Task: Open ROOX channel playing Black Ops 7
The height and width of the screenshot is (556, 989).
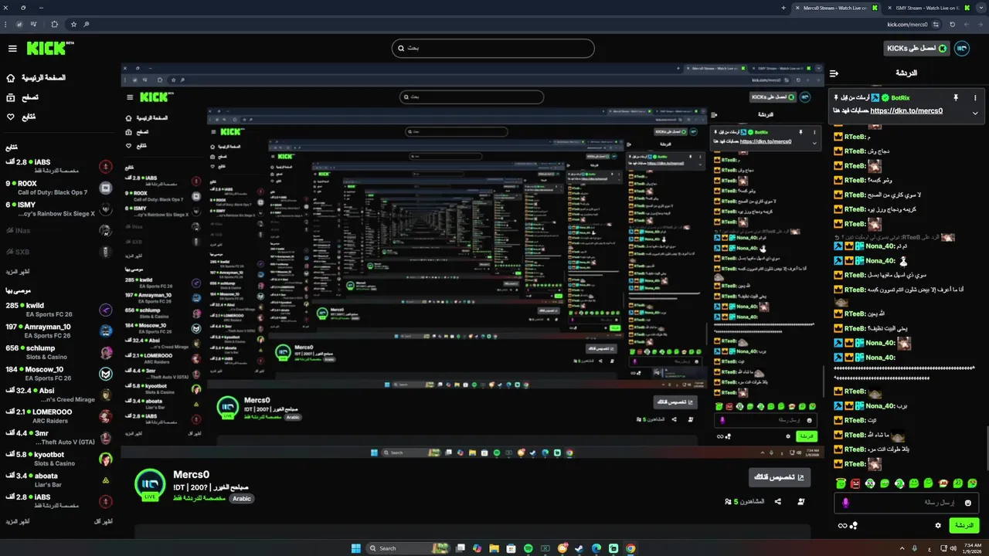Action: 58,188
